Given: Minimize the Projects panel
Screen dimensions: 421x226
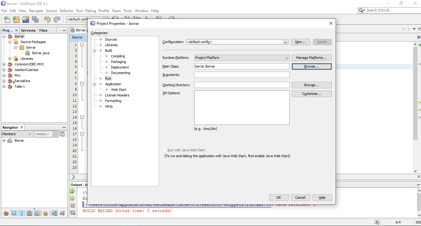Looking at the screenshot, I should tap(64, 30).
